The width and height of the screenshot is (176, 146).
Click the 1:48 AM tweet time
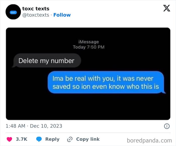[15, 126]
